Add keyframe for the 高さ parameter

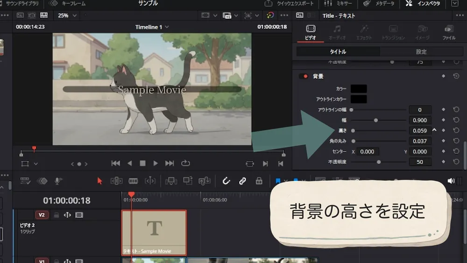(444, 130)
